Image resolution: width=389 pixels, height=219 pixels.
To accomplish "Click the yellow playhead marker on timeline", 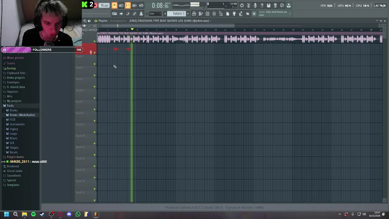I will [132, 29].
